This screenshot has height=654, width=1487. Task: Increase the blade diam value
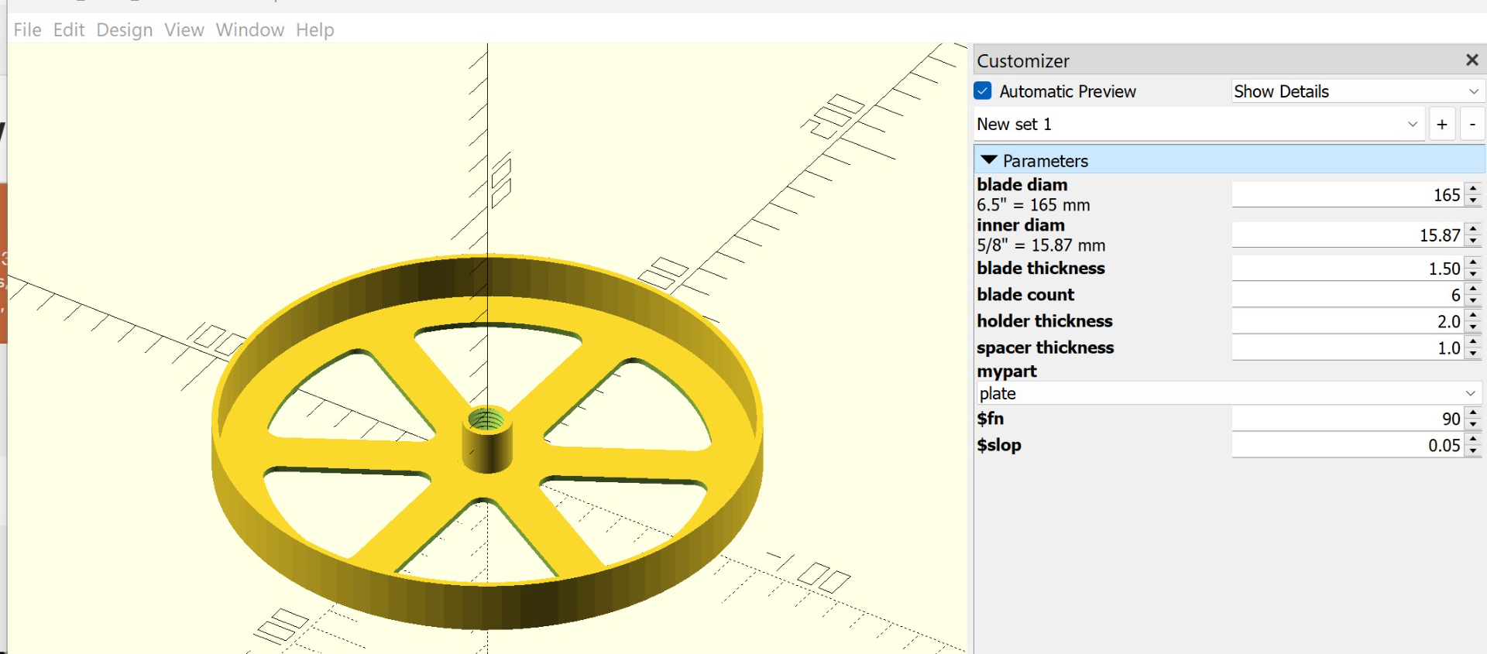[1474, 189]
